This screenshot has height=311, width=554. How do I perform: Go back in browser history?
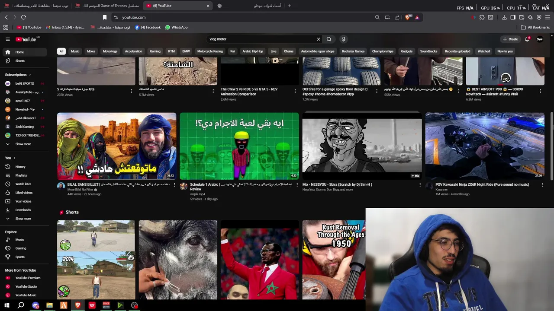pyautogui.click(x=6, y=17)
